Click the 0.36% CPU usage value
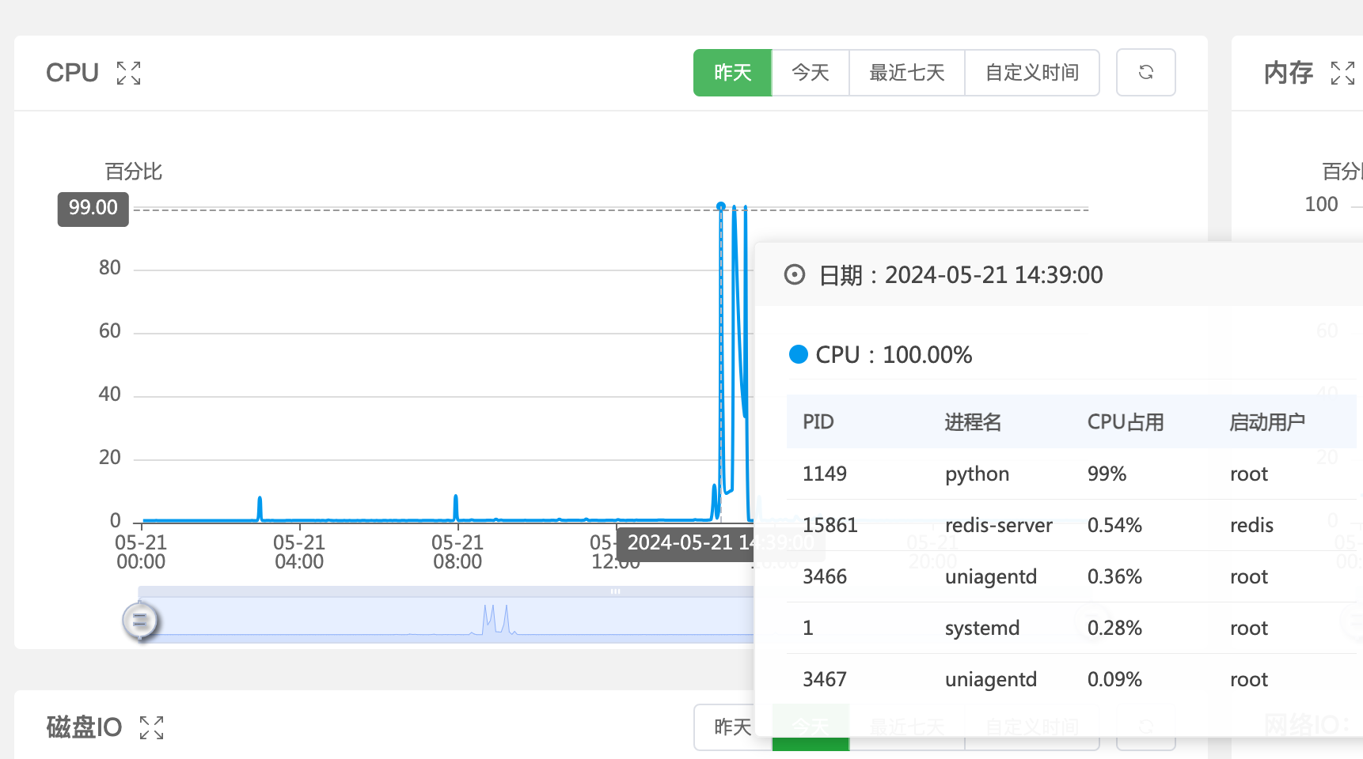 coord(1114,576)
